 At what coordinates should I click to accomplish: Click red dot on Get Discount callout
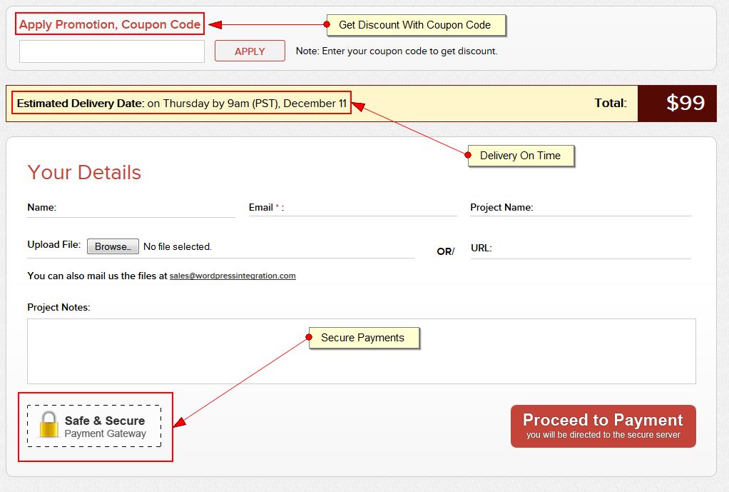pyautogui.click(x=327, y=24)
